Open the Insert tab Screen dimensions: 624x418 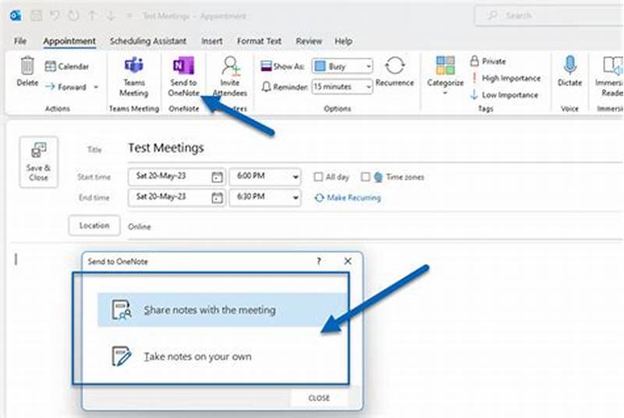tap(211, 41)
